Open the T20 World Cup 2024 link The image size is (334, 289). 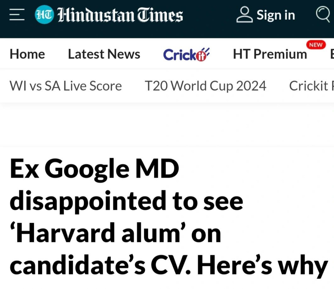pos(206,86)
